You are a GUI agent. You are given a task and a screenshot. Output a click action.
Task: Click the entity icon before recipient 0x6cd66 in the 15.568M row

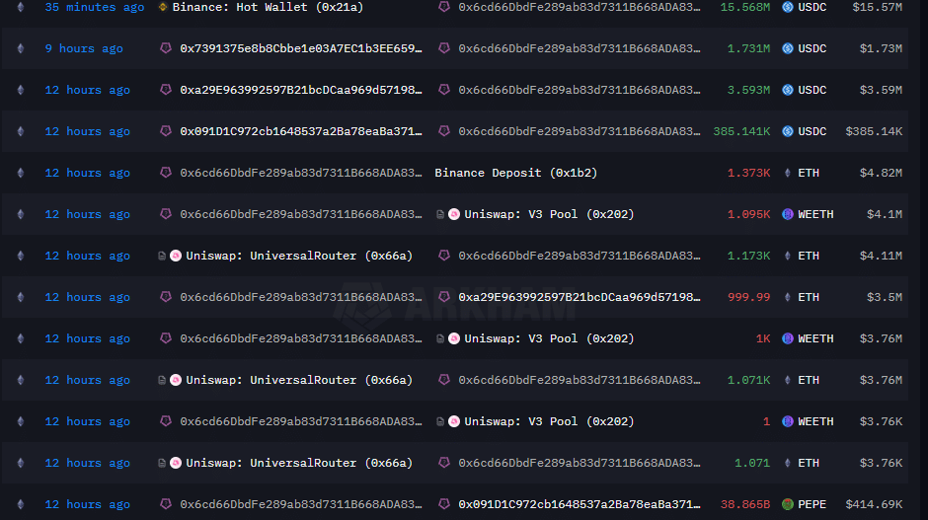444,7
